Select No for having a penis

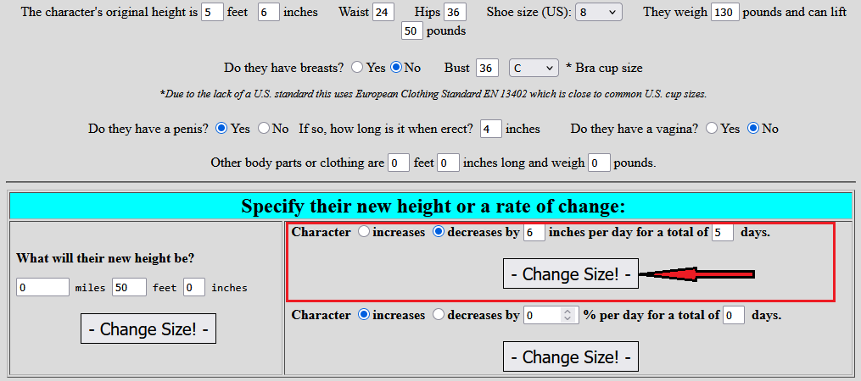262,129
